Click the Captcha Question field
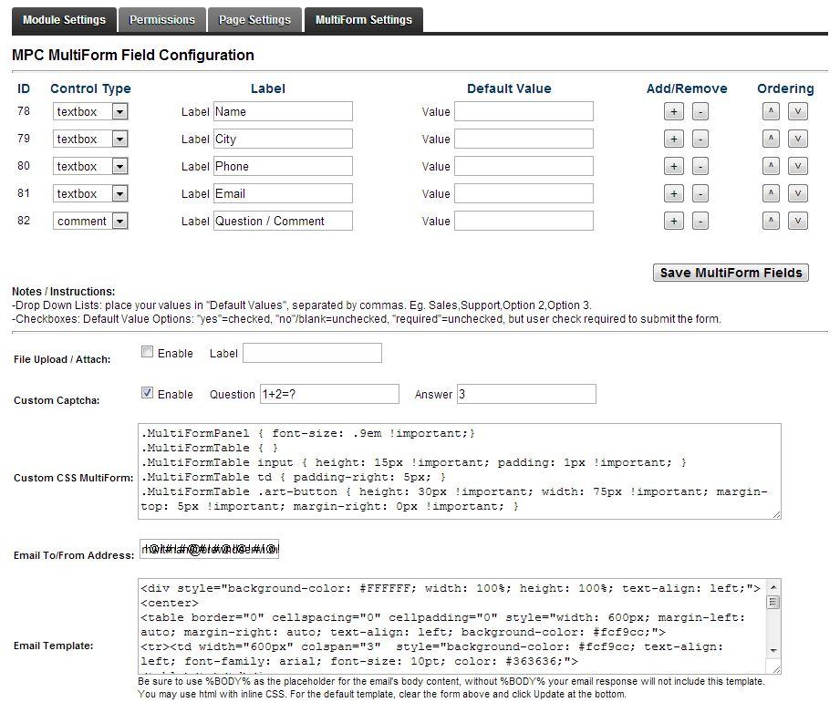This screenshot has width=840, height=713. tap(329, 394)
